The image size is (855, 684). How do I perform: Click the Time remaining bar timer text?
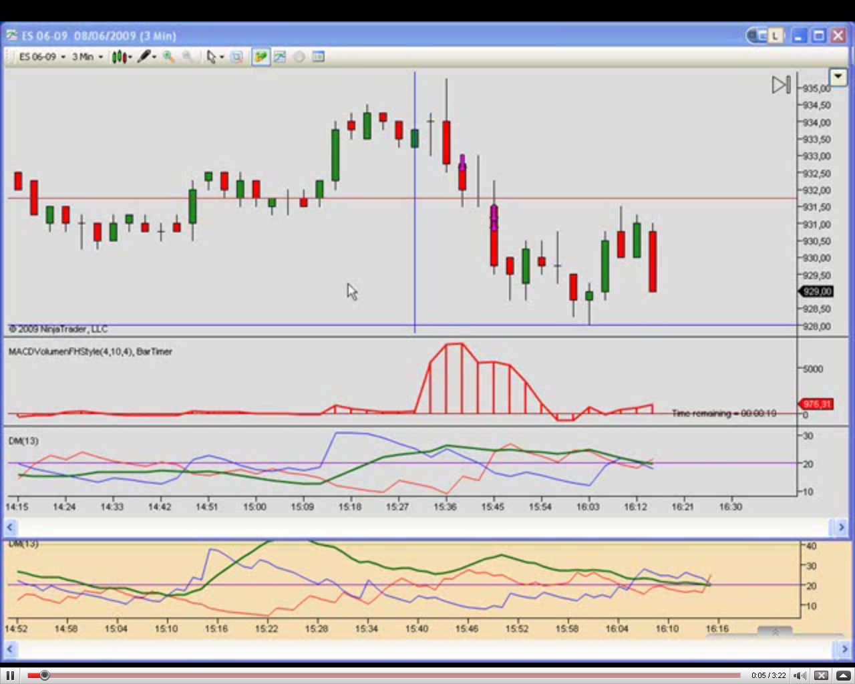[724, 413]
